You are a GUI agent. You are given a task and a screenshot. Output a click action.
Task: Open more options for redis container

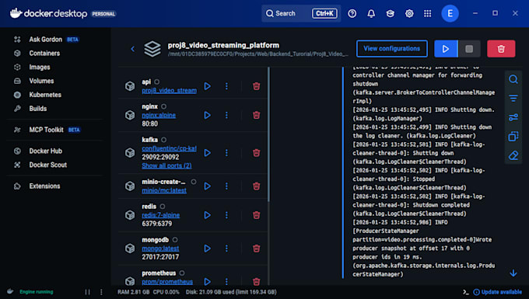[x=226, y=215]
